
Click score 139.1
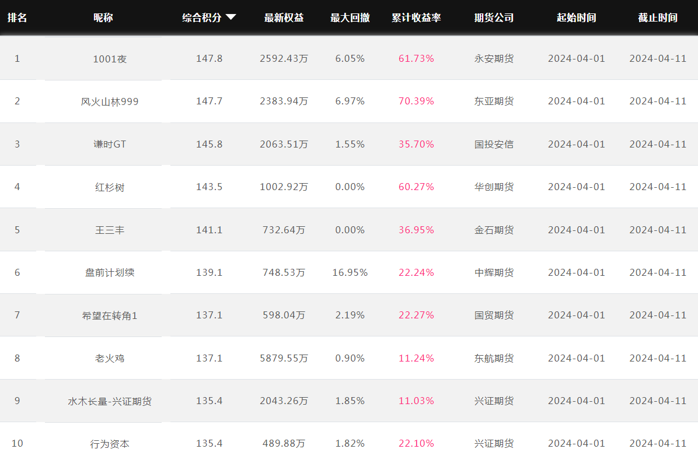pos(209,273)
